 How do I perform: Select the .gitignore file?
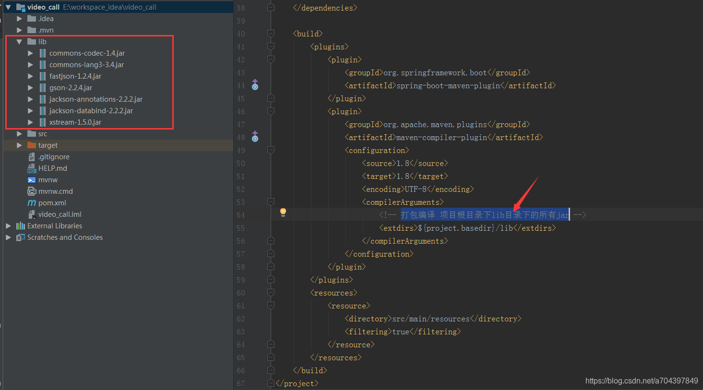pyautogui.click(x=54, y=157)
